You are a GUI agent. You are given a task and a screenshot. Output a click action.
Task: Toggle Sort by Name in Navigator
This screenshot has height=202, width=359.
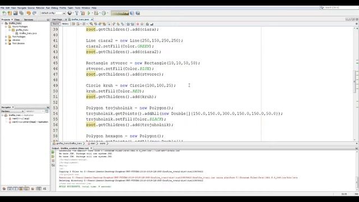(39, 189)
